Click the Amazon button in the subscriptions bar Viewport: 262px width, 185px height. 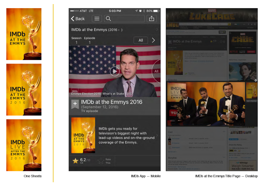point(222,32)
